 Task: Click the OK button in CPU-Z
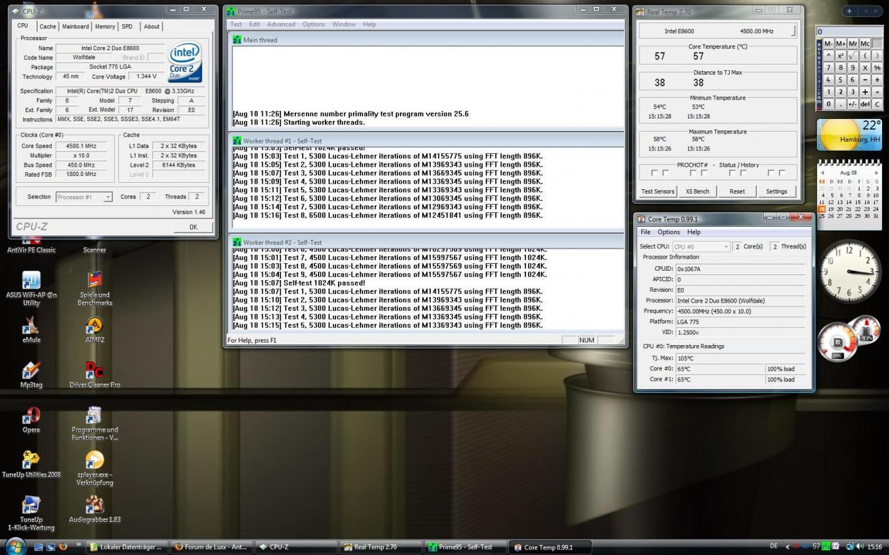coord(193,227)
